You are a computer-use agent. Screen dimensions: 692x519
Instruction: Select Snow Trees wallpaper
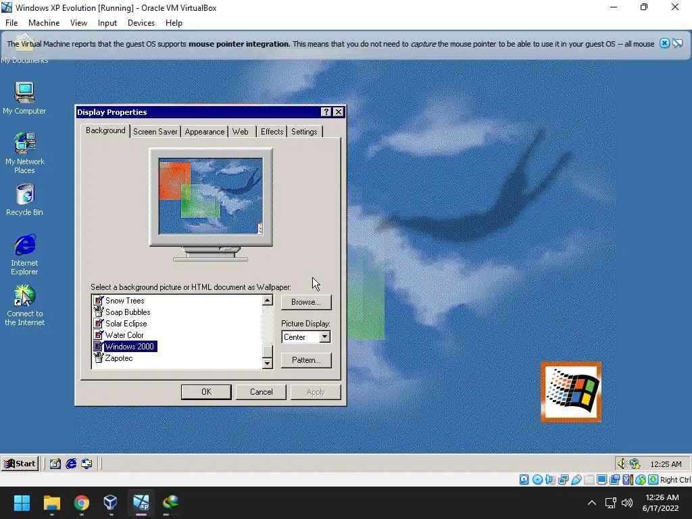pyautogui.click(x=119, y=301)
